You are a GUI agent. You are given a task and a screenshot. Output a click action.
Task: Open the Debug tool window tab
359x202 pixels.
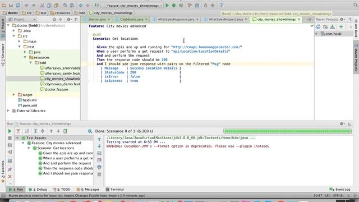coord(38,190)
